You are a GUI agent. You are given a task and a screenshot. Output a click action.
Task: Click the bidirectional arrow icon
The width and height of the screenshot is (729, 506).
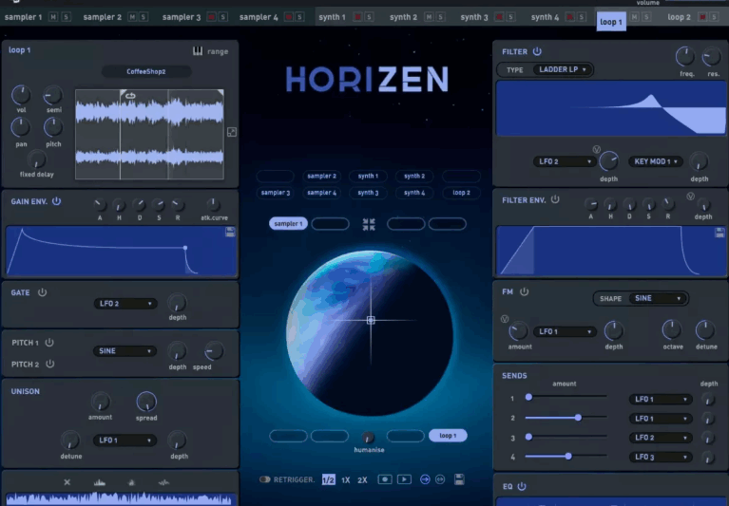(x=440, y=479)
